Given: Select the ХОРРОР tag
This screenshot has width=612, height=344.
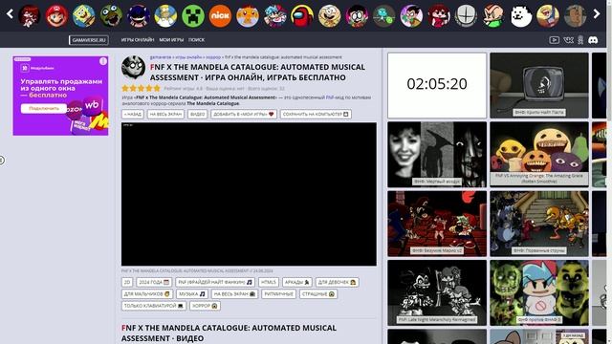Looking at the screenshot, I should (x=205, y=306).
